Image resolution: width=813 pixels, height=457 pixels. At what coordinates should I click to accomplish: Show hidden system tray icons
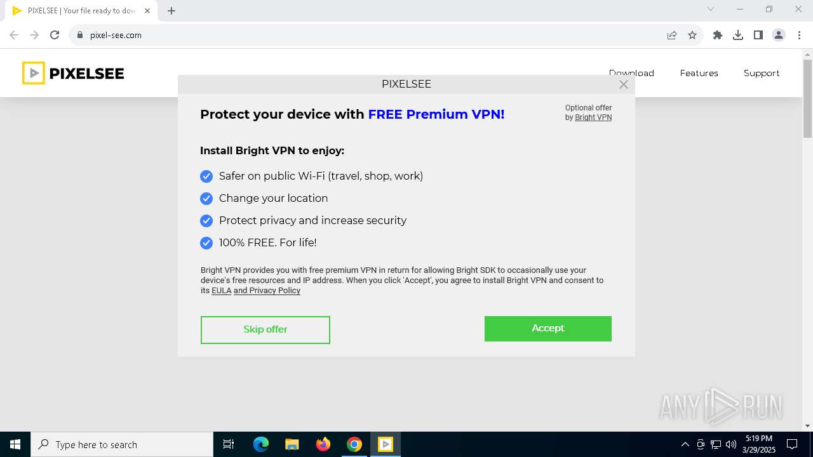coord(685,444)
